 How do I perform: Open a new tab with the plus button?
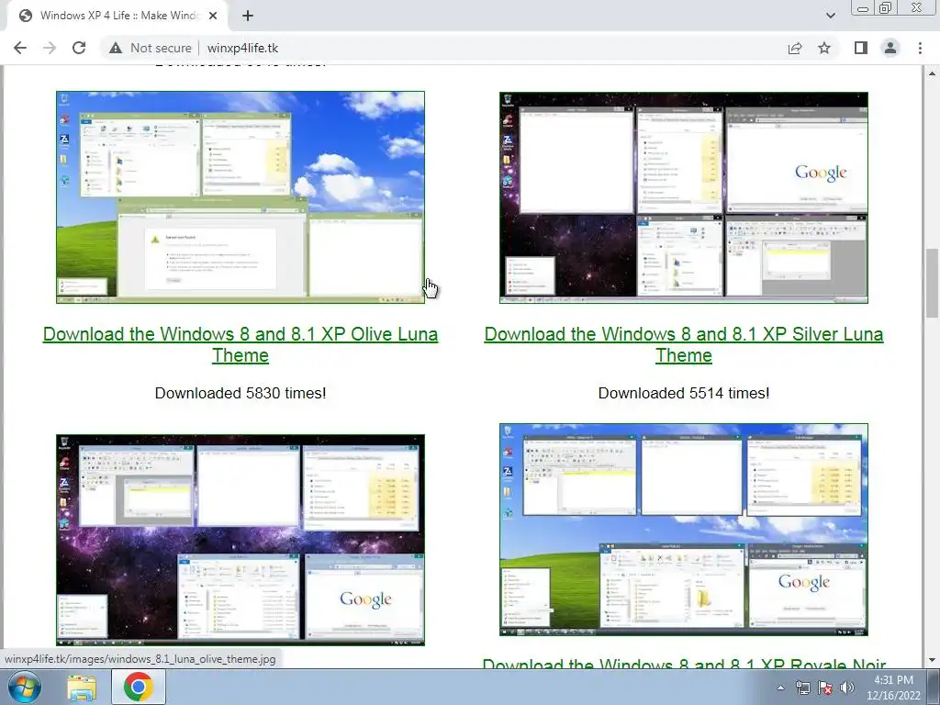pyautogui.click(x=248, y=16)
